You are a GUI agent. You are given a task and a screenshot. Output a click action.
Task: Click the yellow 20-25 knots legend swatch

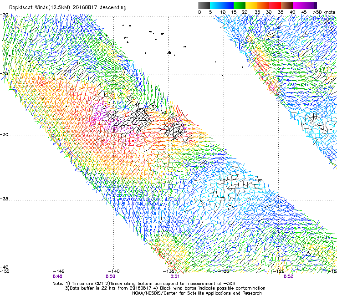coord(251,5)
